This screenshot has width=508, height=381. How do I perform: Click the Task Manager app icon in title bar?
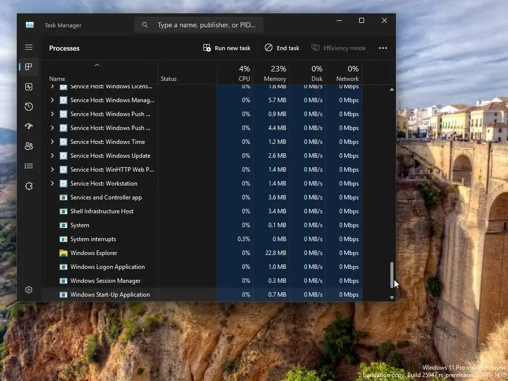click(x=30, y=25)
